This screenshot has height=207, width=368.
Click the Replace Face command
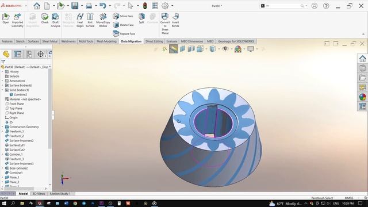pos(124,33)
